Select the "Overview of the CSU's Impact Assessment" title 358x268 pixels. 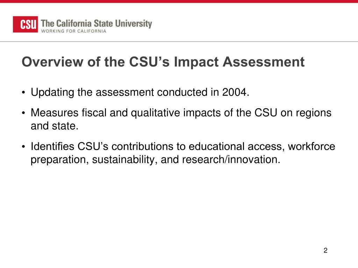pyautogui.click(x=163, y=62)
